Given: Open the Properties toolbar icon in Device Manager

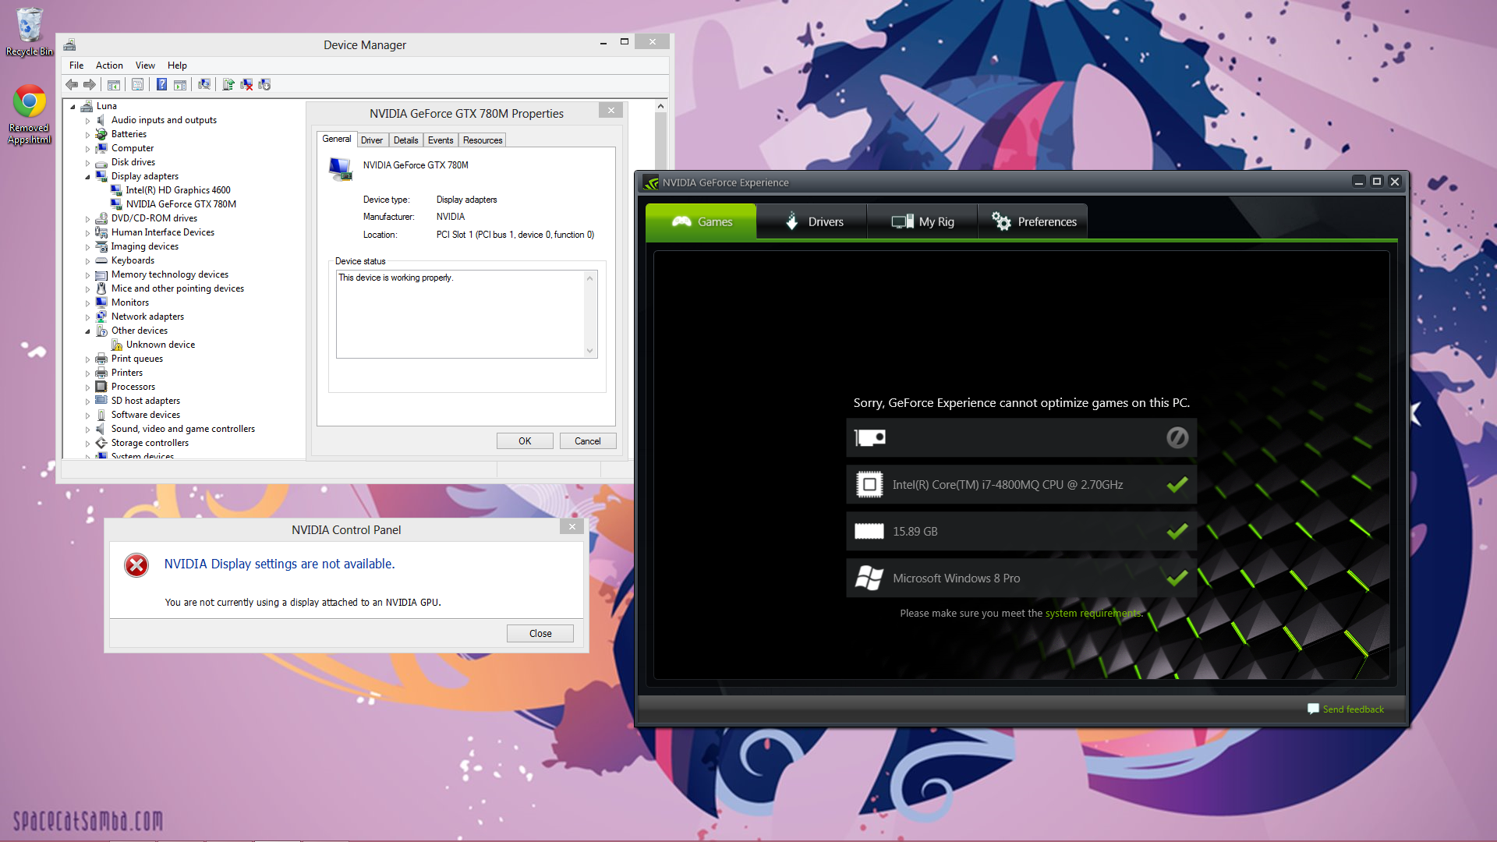Looking at the screenshot, I should [137, 84].
